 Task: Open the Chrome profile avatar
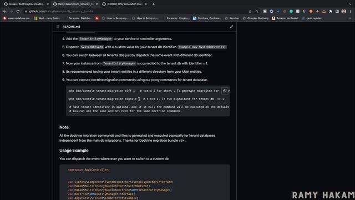344,11
